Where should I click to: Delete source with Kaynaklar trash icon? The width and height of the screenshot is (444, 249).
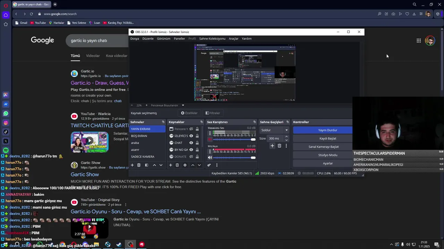click(x=177, y=165)
